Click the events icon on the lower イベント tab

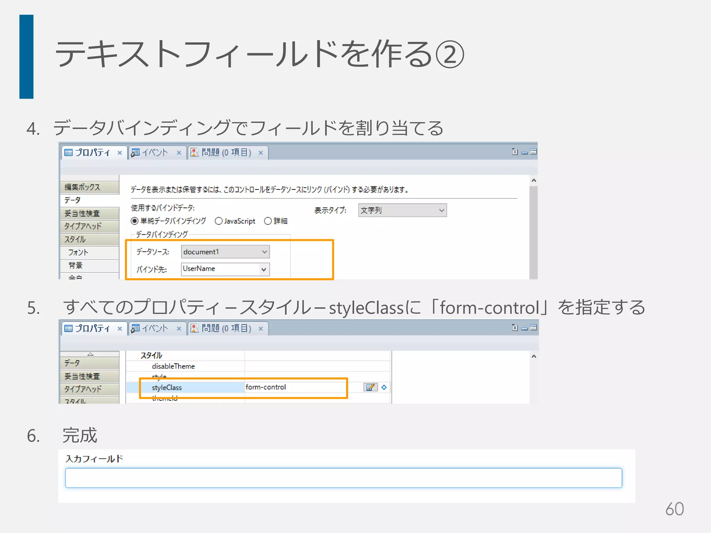(135, 328)
